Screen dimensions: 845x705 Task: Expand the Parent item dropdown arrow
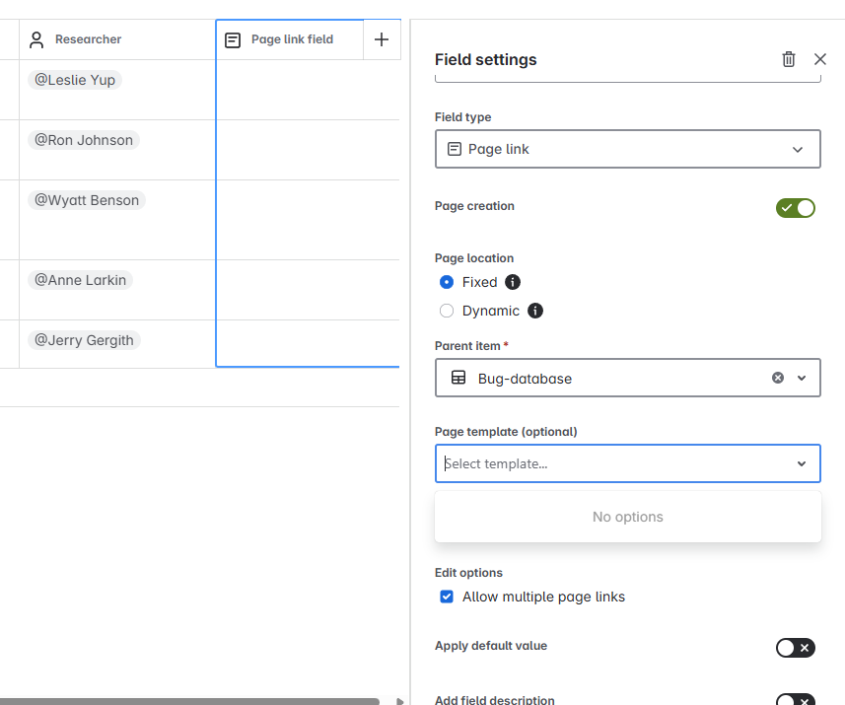pos(802,378)
